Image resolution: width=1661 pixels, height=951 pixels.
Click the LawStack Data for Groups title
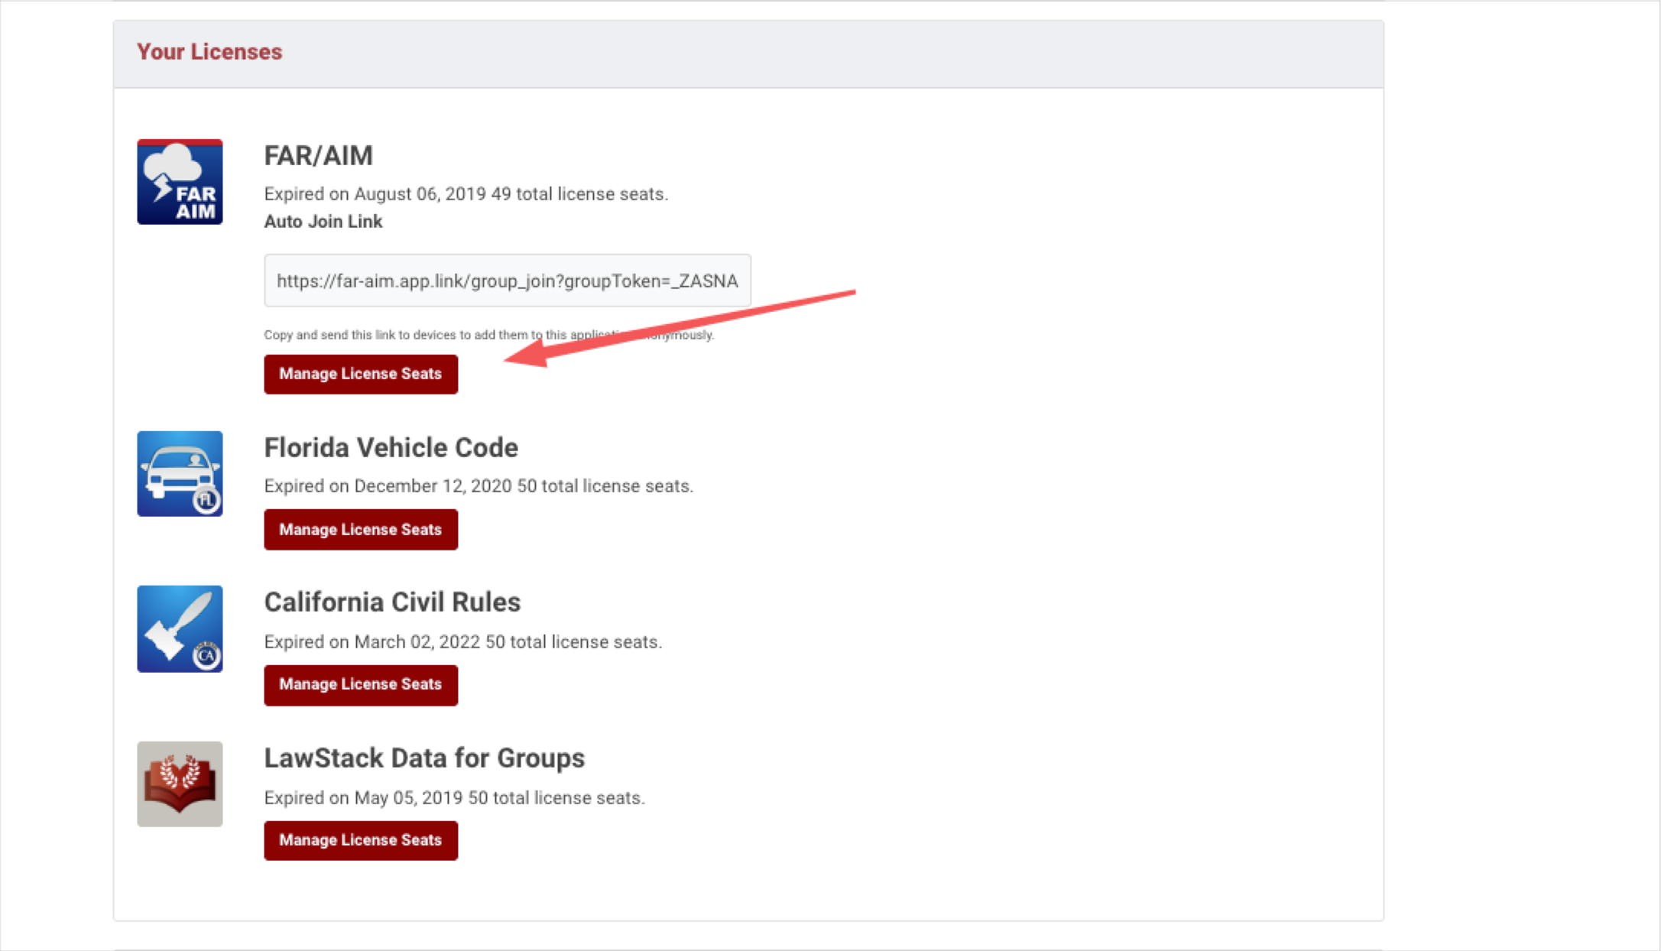pos(424,758)
